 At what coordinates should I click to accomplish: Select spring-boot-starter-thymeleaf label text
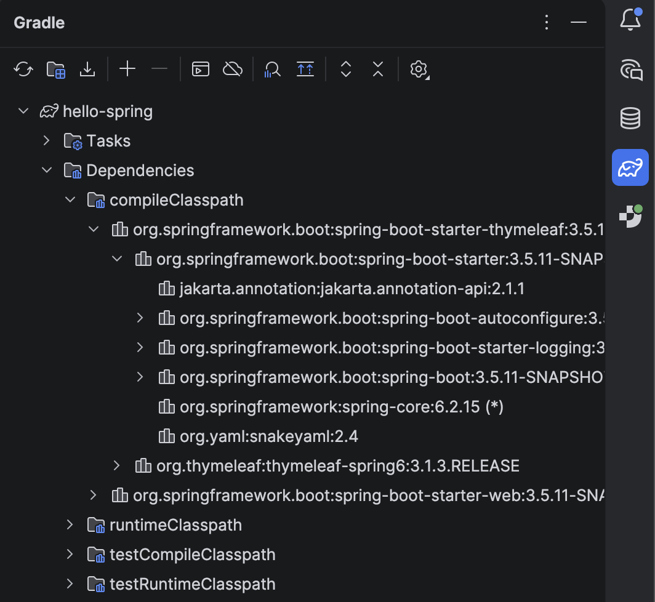(x=369, y=230)
